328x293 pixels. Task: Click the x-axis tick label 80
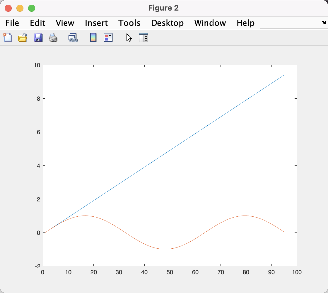click(246, 272)
